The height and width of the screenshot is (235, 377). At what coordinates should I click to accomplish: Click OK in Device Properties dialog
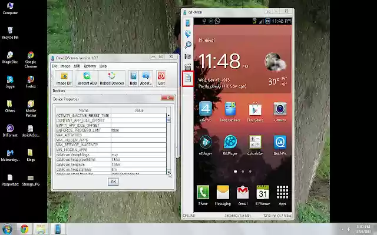coord(113,182)
